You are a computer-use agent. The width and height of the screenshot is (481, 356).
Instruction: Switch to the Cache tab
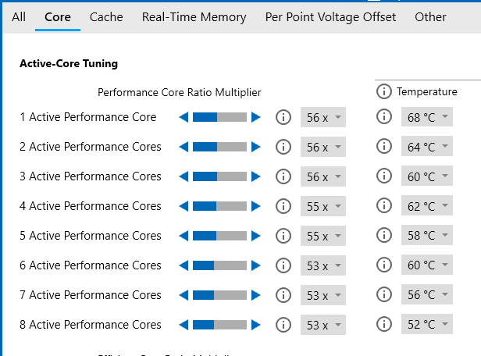pos(106,17)
